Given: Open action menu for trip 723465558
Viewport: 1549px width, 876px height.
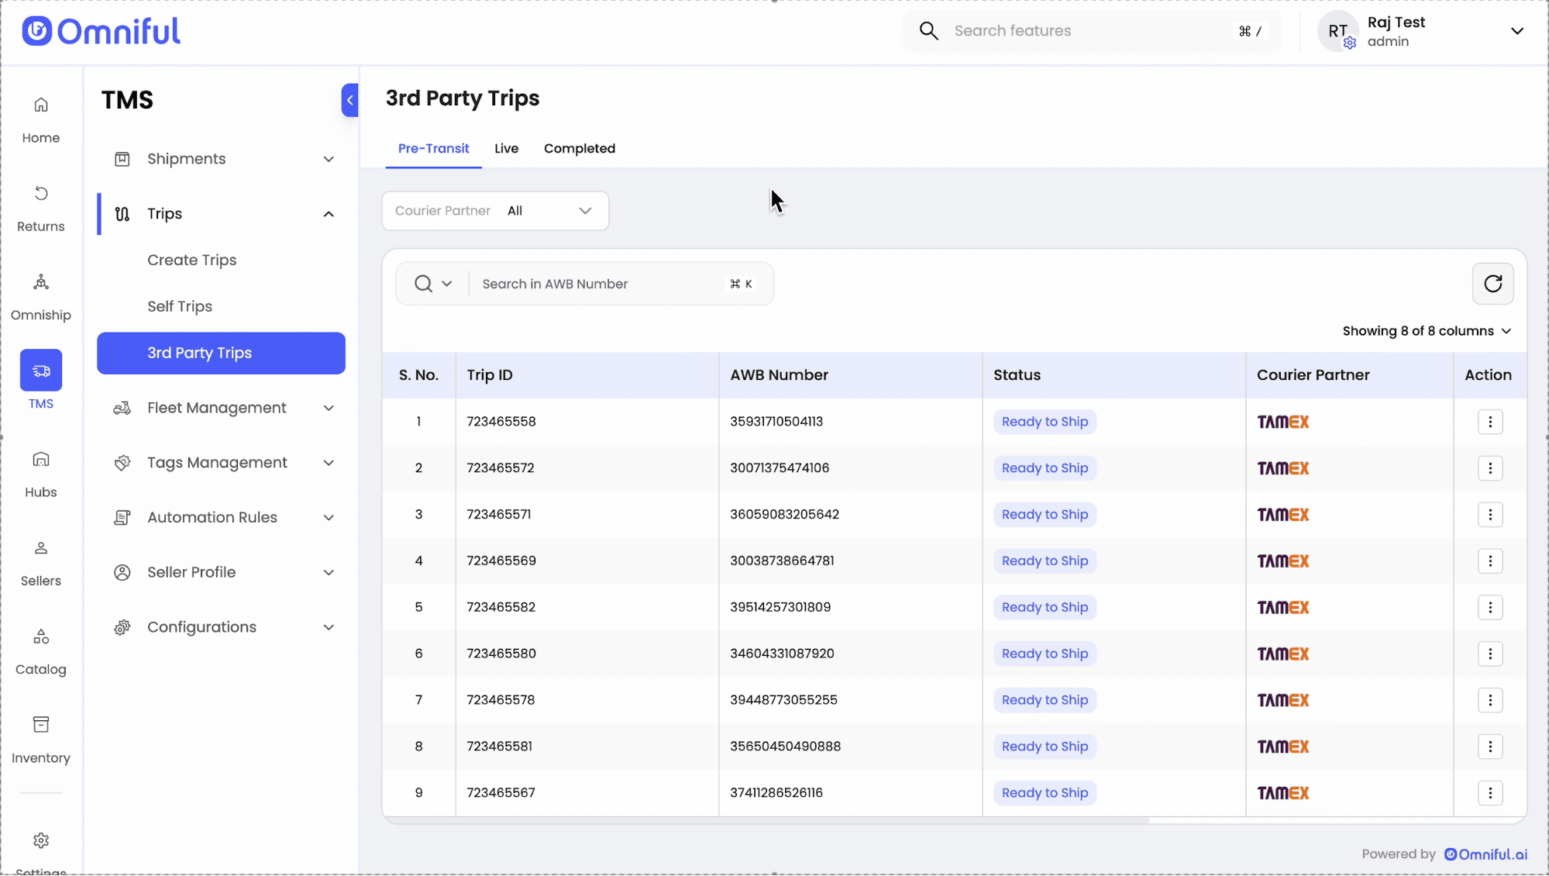Looking at the screenshot, I should (x=1489, y=422).
